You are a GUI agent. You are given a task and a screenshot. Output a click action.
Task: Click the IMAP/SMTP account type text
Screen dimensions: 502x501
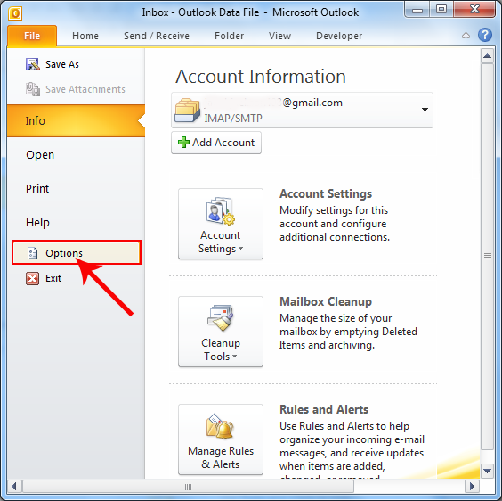(233, 119)
